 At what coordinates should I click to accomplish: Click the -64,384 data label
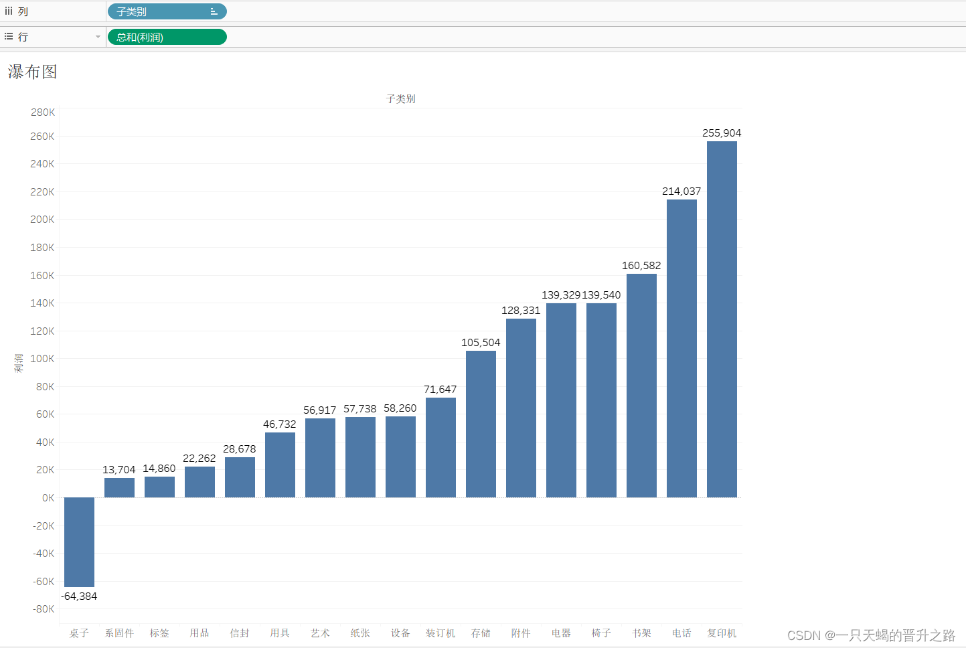[x=79, y=596]
